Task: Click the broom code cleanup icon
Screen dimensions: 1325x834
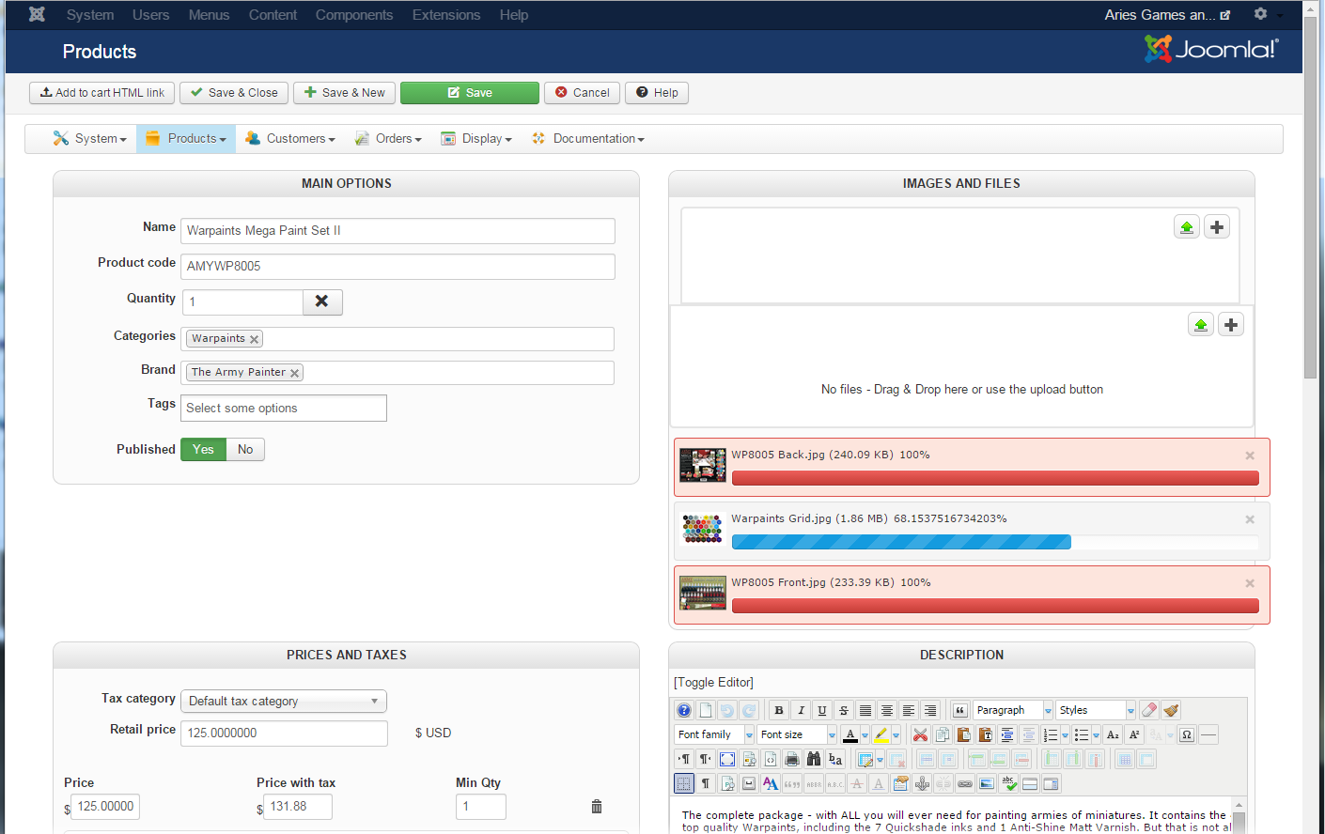Action: coord(1170,710)
